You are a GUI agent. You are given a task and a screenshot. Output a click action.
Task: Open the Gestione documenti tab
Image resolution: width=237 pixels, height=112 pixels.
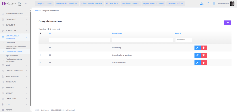[x=131, y=3]
